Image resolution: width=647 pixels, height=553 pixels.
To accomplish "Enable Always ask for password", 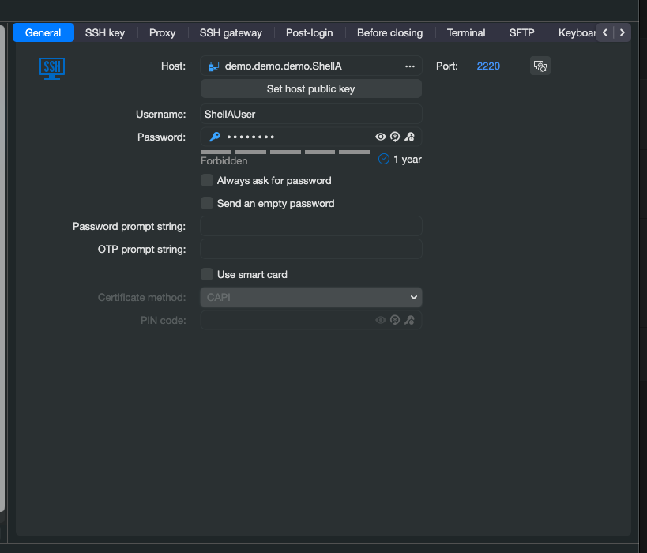I will coord(207,180).
